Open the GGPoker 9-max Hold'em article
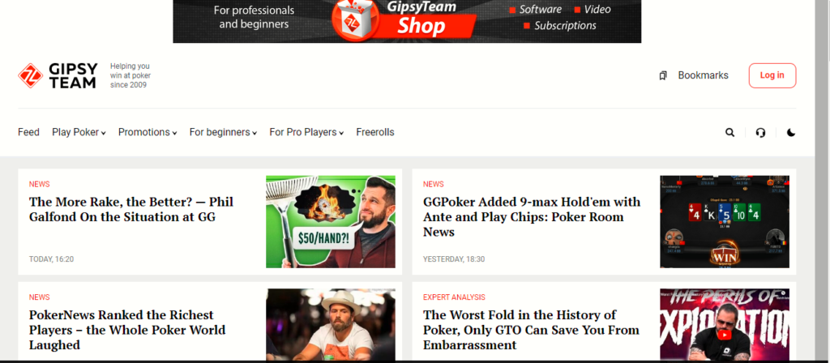830x363 pixels. tap(532, 217)
